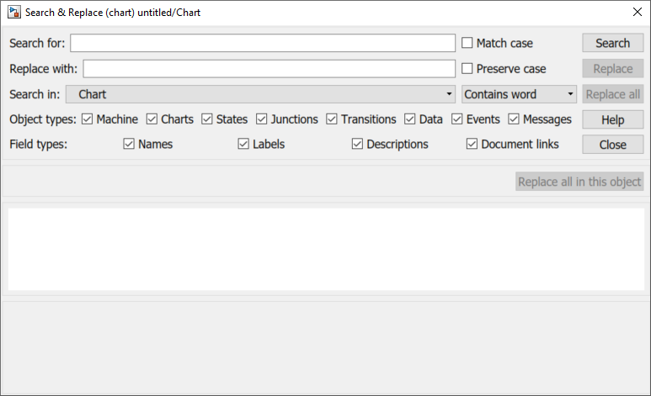Click the Replace with text field

(x=269, y=69)
